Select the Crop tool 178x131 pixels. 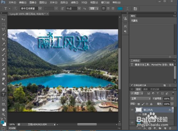(3, 39)
